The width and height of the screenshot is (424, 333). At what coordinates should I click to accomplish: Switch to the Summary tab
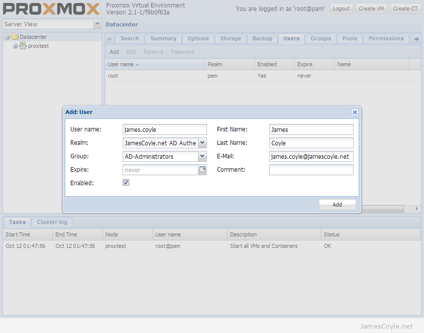click(x=163, y=39)
